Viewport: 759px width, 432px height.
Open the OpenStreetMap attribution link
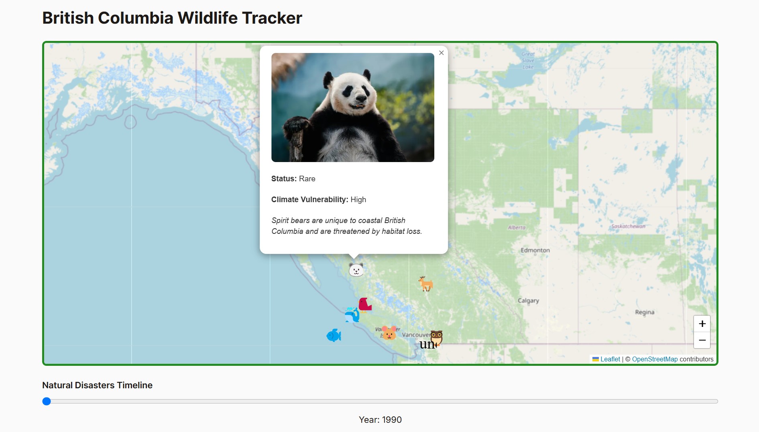655,359
